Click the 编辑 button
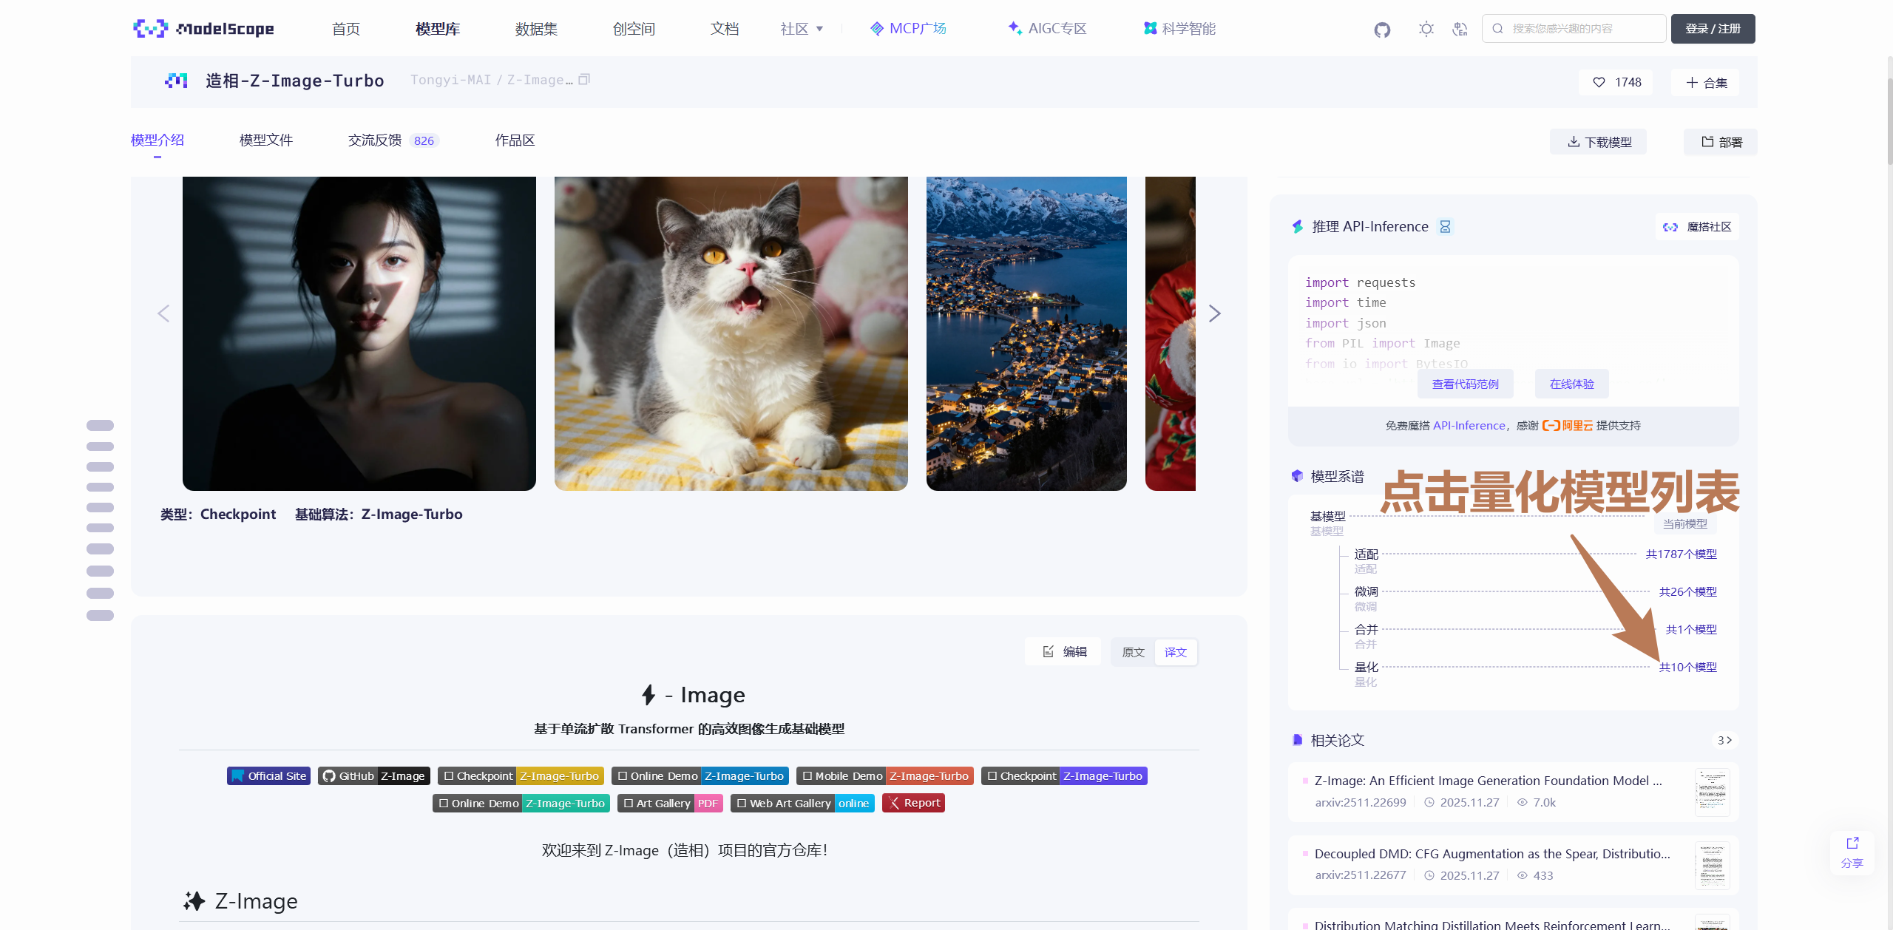 coord(1064,651)
